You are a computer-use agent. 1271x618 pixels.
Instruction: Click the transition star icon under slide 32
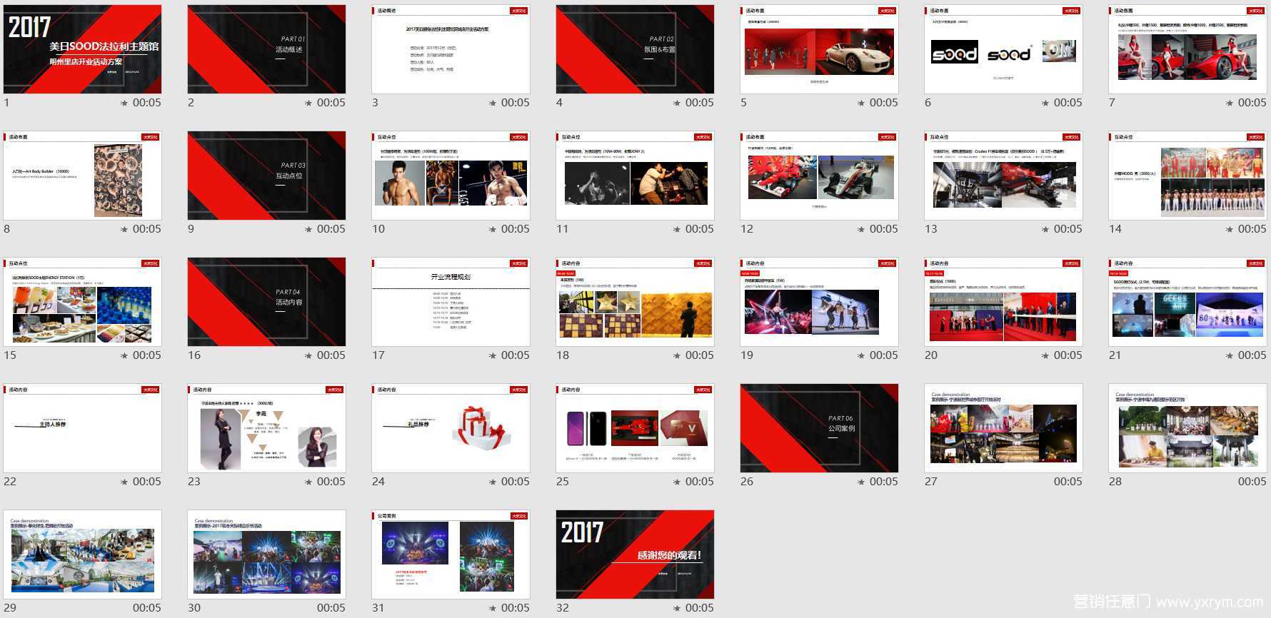point(677,608)
